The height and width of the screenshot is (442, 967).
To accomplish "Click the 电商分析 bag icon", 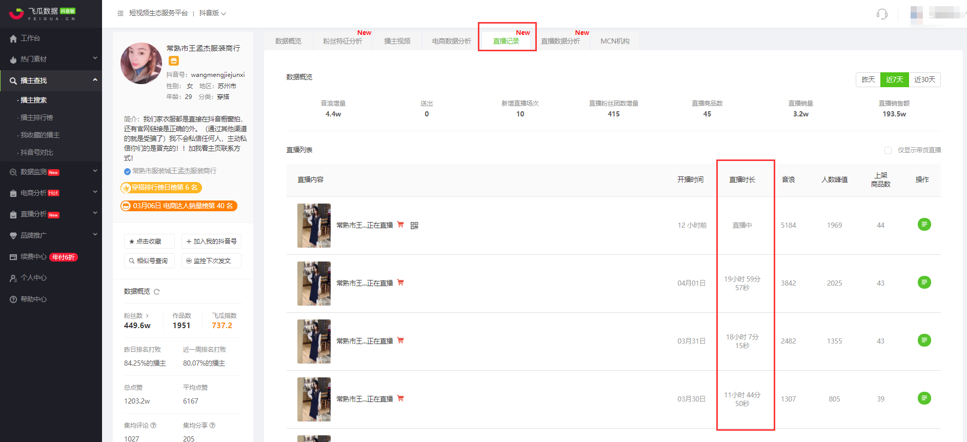I will coord(13,193).
